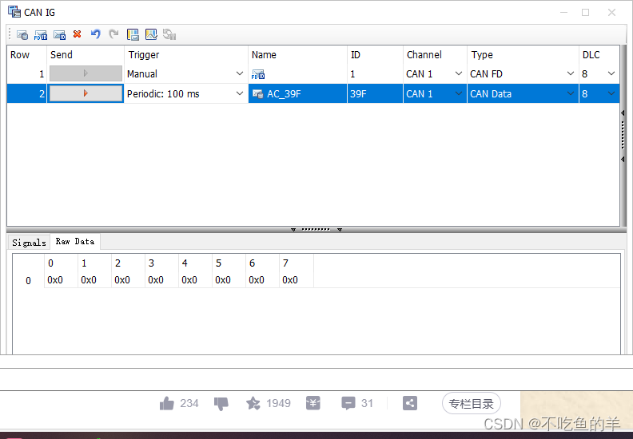Open DLC dropdown in AC_39F row
The image size is (633, 439).
click(611, 93)
